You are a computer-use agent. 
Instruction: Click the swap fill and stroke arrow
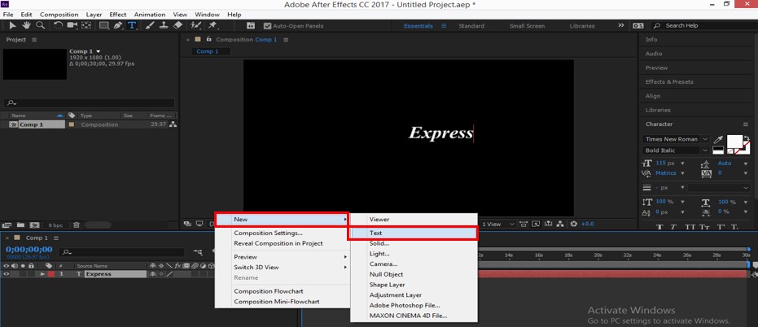point(747,138)
